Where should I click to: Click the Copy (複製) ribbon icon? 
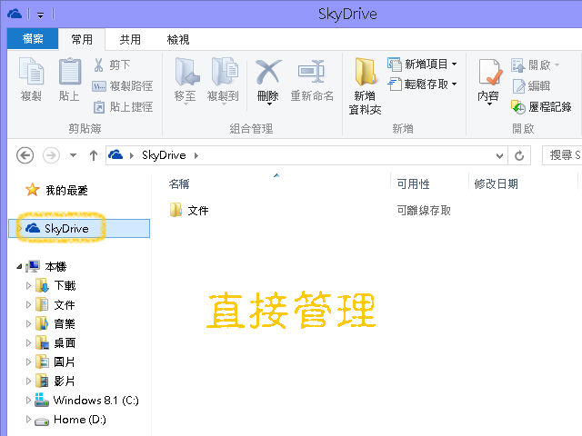click(x=31, y=71)
